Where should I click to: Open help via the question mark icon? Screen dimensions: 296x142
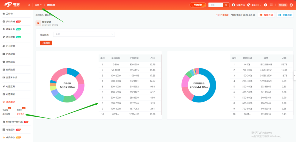pos(266,5)
